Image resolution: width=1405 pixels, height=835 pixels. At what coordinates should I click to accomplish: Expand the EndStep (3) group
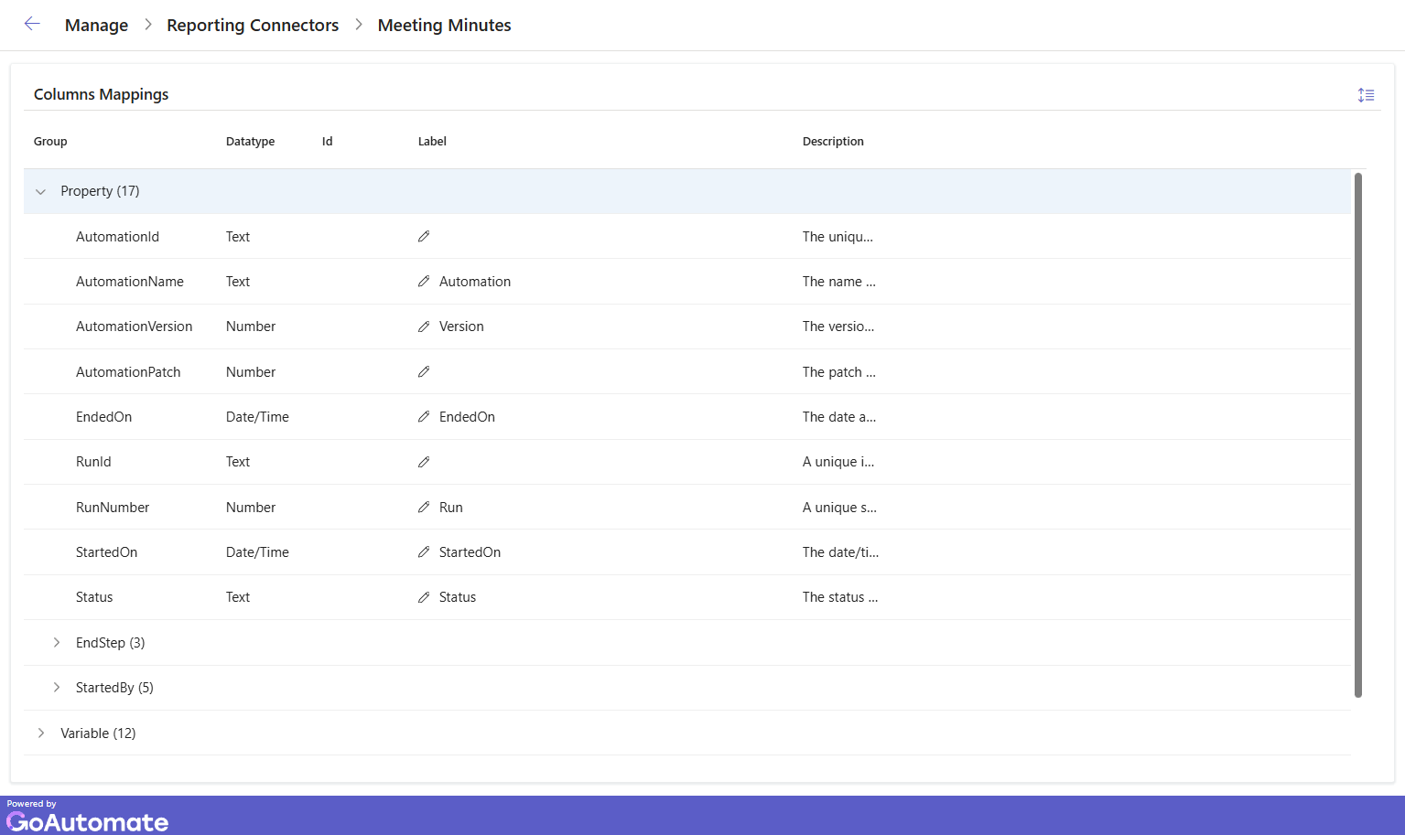(57, 643)
